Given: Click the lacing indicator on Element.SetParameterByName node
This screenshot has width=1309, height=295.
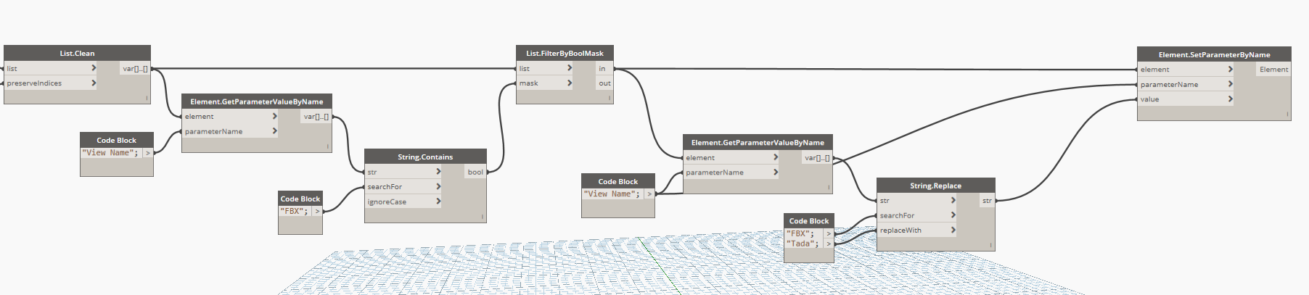Looking at the screenshot, I should pyautogui.click(x=1287, y=115).
